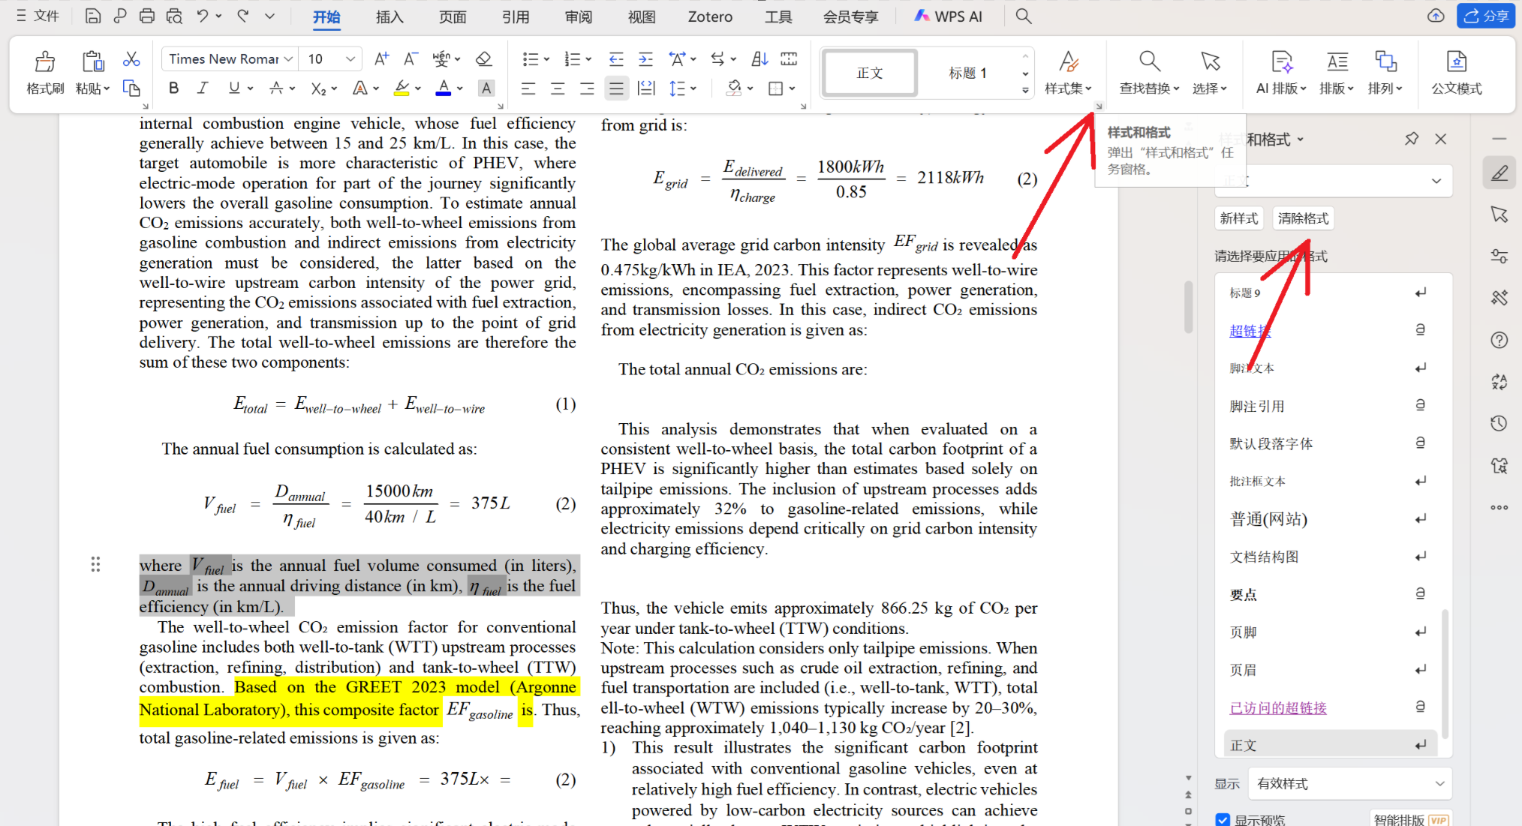
Task: Toggle center alignment button
Action: tap(558, 89)
